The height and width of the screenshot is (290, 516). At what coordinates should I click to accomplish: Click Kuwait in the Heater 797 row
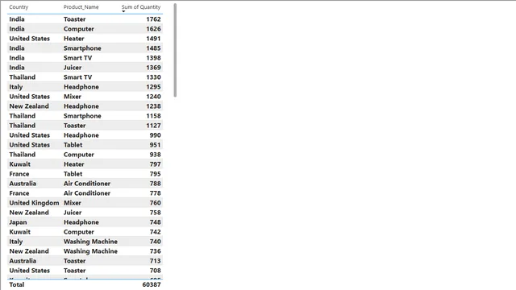pyautogui.click(x=19, y=164)
